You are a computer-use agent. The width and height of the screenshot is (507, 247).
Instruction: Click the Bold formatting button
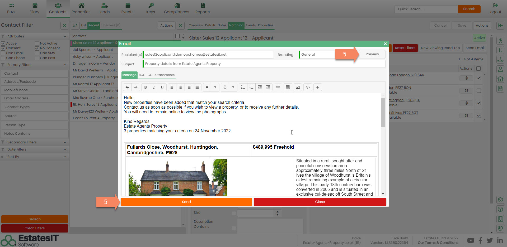[145, 87]
